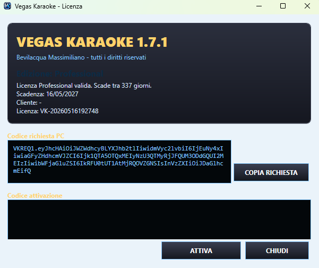The image size is (319, 268).
Task: Click 'Licenza Professional valida. Scade tra 337 giorni.' text
Action: (x=84, y=86)
